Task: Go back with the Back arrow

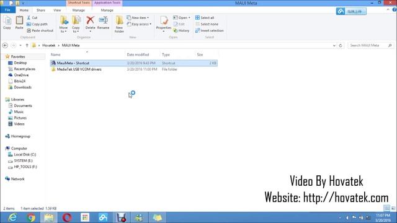Action: (x=5, y=45)
